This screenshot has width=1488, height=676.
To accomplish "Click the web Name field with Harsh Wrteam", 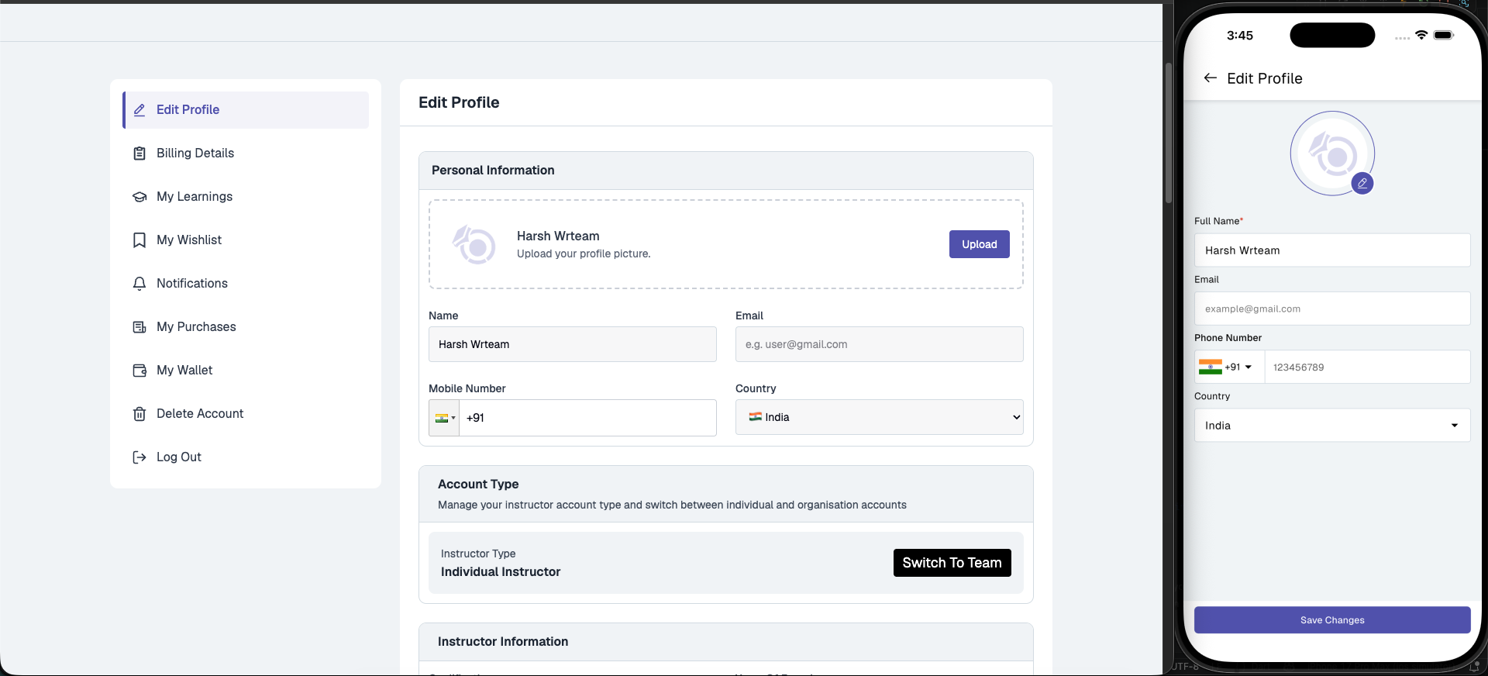I will tap(573, 344).
